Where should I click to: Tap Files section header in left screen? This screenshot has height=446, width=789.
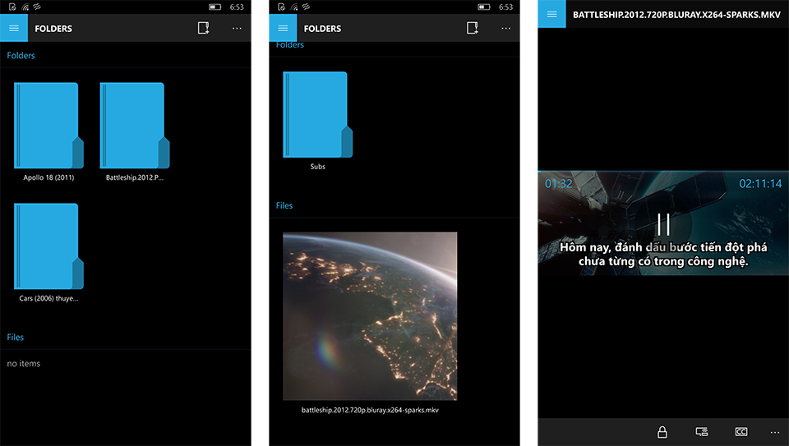coord(15,337)
